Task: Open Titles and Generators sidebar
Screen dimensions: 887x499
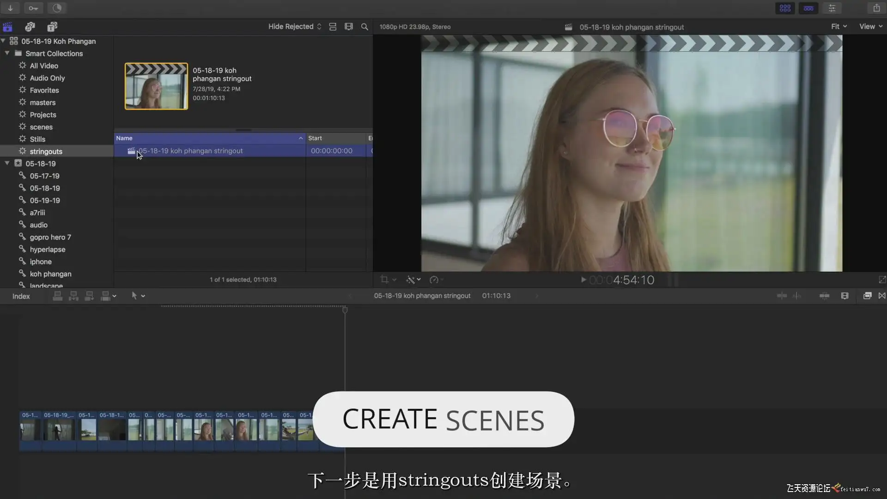Action: pyautogui.click(x=52, y=27)
